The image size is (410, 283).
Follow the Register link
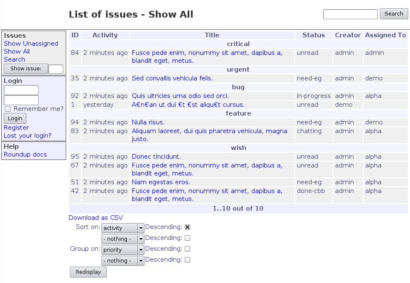coord(16,128)
